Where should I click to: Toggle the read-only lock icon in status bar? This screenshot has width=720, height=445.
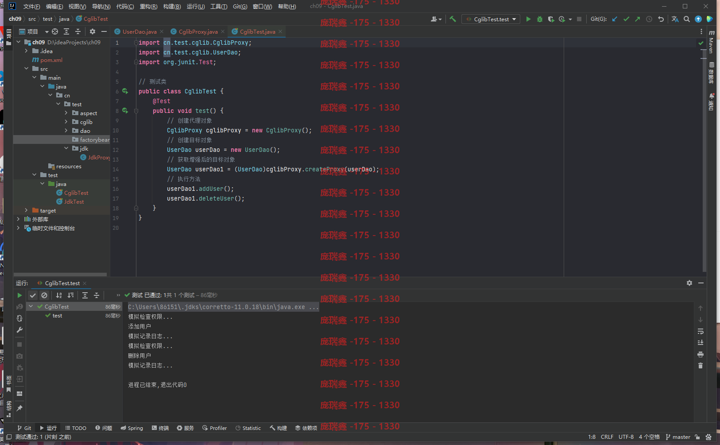697,437
